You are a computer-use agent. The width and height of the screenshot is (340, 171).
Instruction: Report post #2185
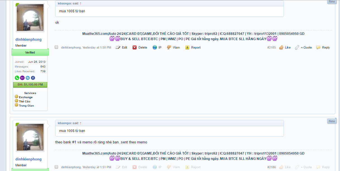click(193, 47)
